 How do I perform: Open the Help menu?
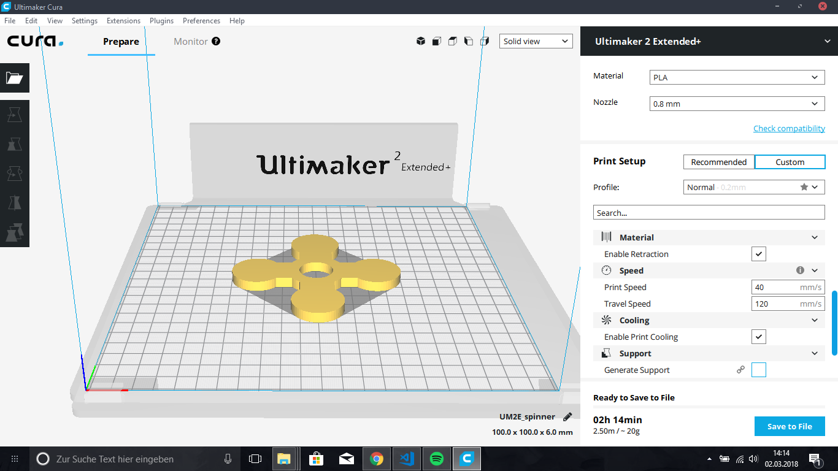(x=237, y=20)
